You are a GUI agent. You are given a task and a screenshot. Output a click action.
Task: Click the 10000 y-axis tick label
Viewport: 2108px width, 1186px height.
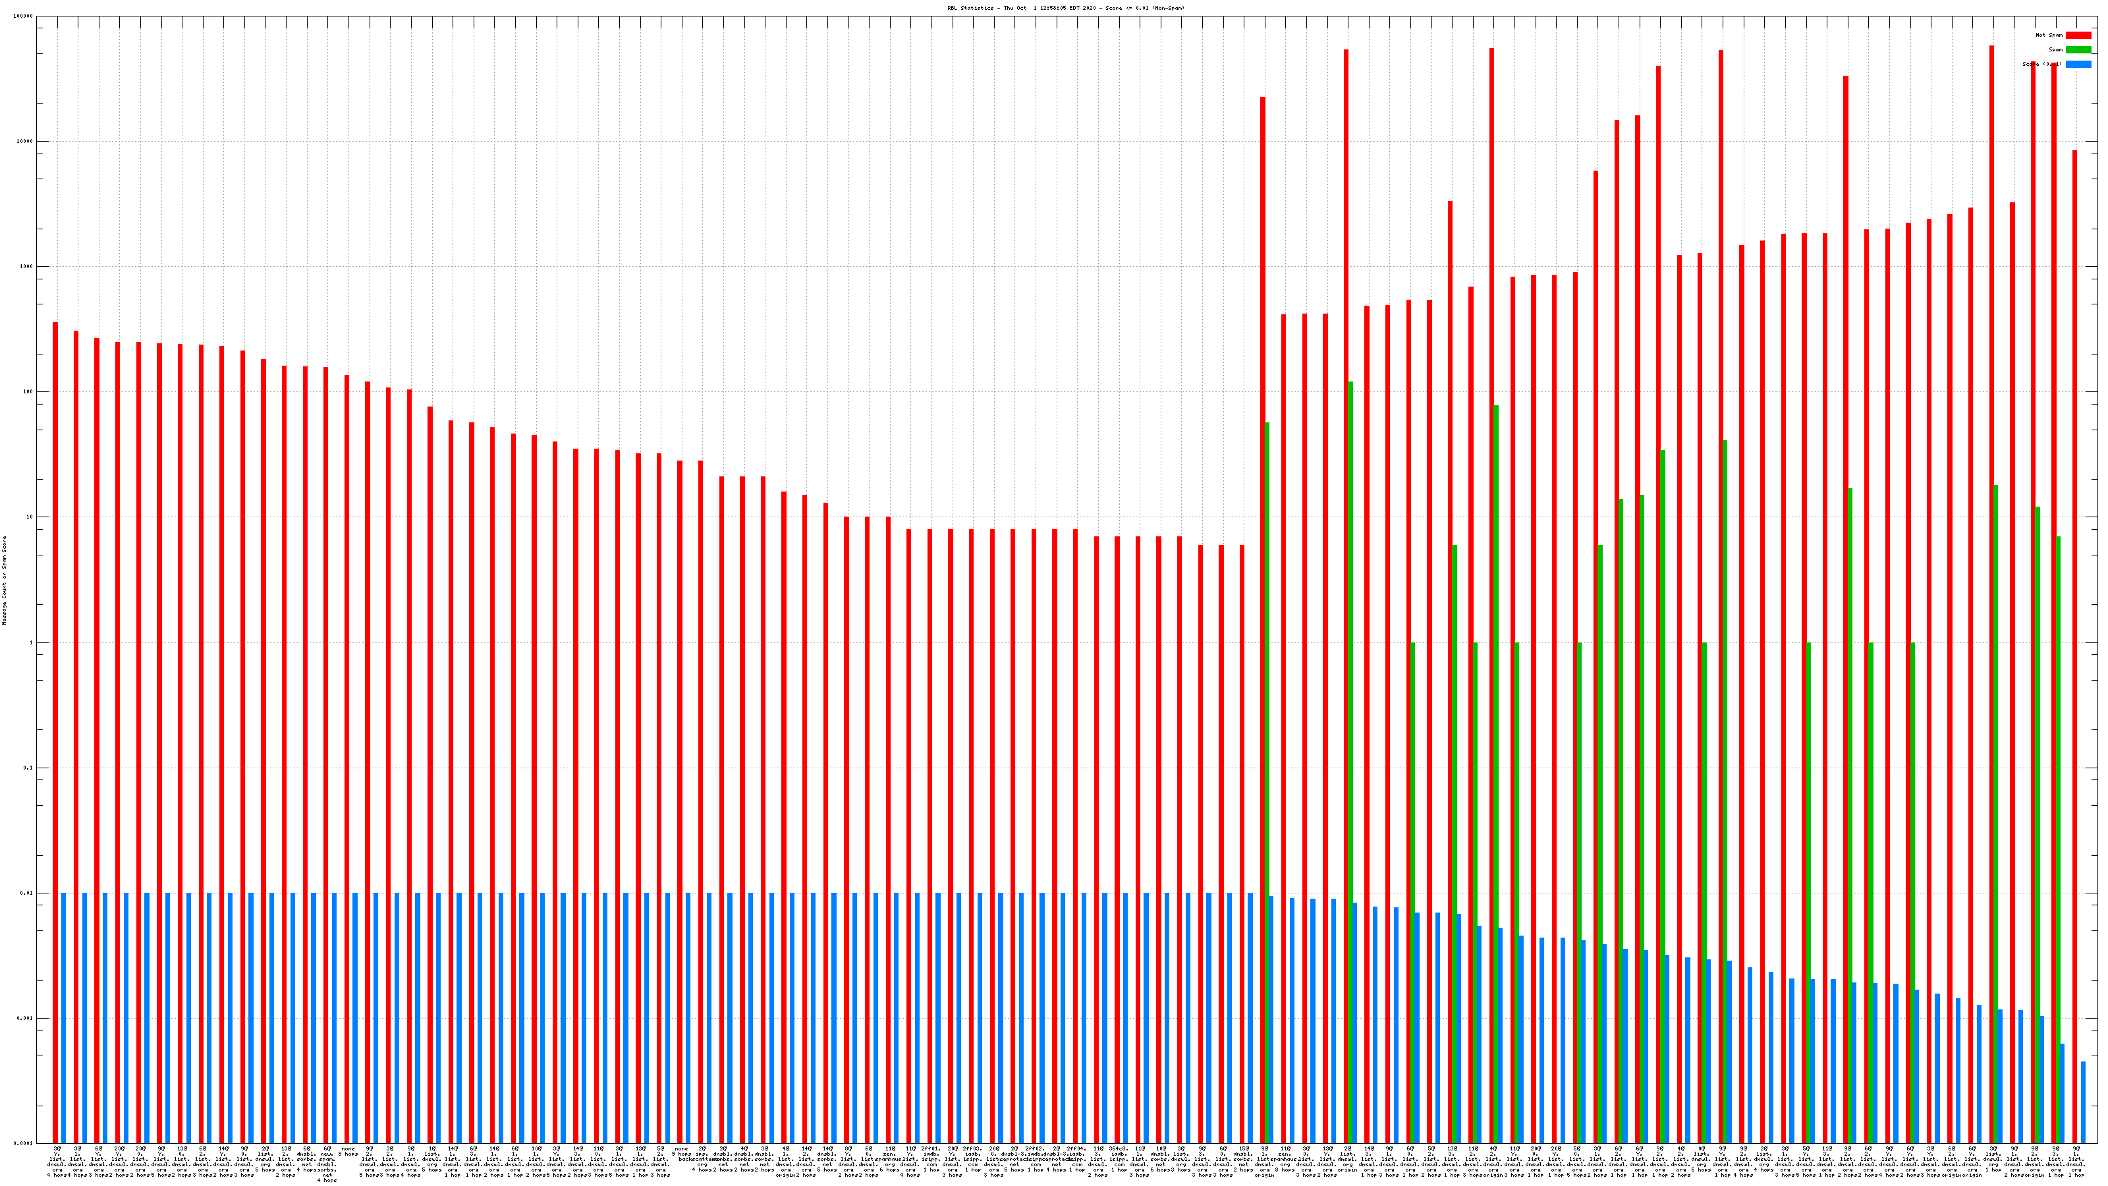(x=26, y=142)
